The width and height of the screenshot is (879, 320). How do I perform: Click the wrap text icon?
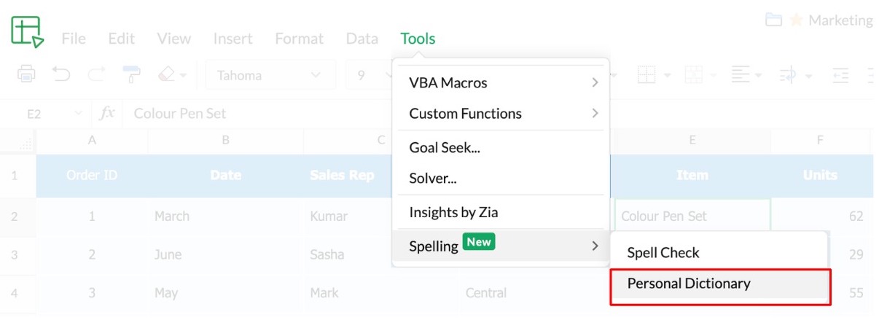pyautogui.click(x=788, y=74)
